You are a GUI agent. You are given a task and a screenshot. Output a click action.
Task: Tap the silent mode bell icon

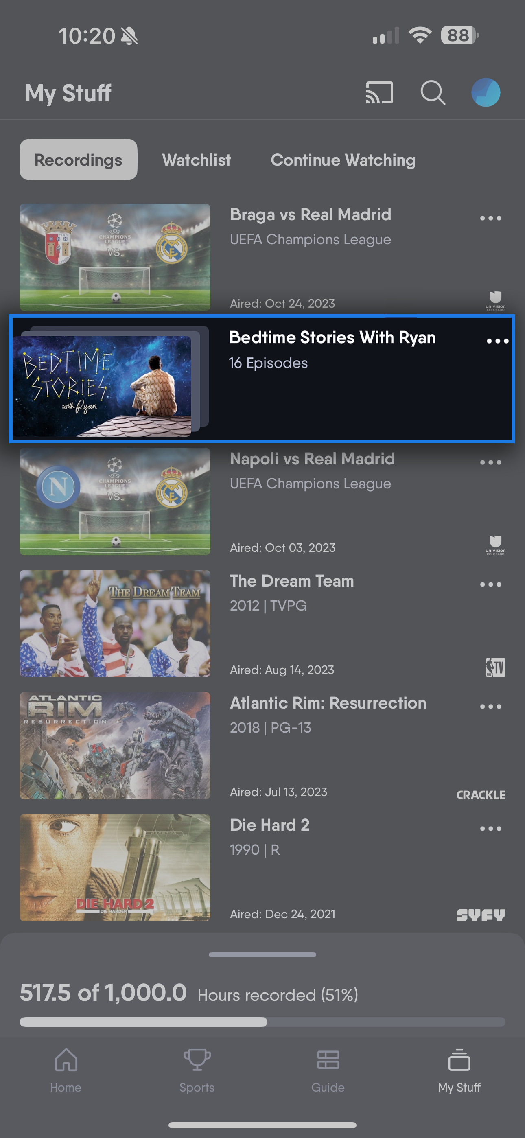click(x=129, y=36)
